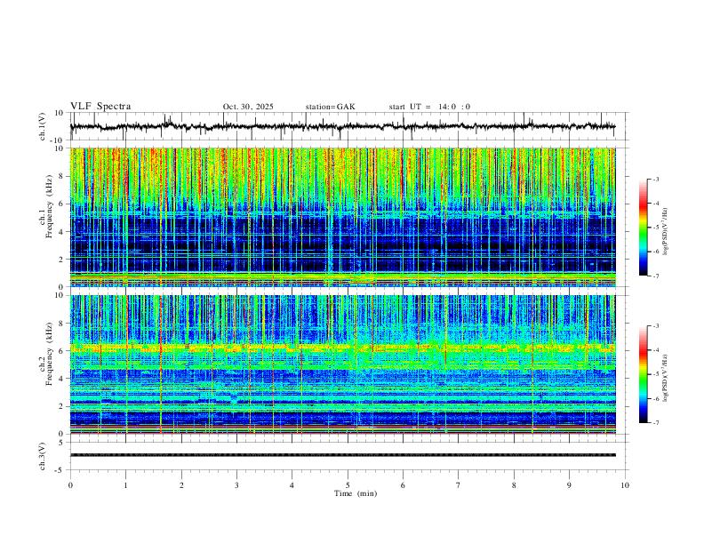
Task: Click the "1" label on the time axis
Action: coord(125,485)
